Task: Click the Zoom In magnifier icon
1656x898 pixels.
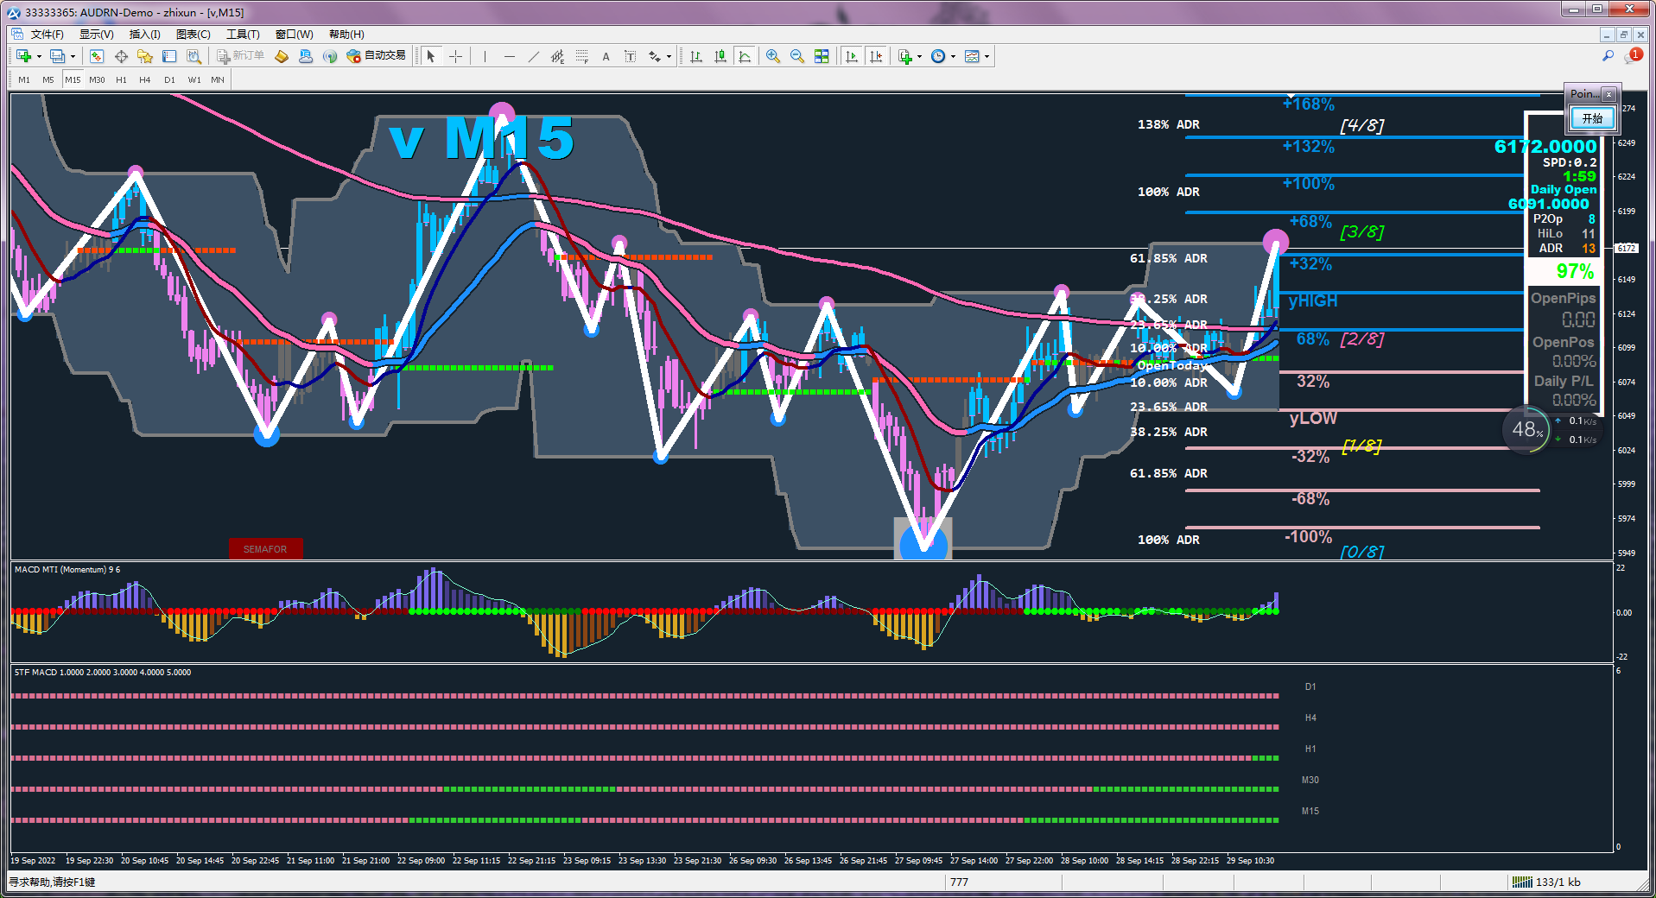Action: pos(772,56)
